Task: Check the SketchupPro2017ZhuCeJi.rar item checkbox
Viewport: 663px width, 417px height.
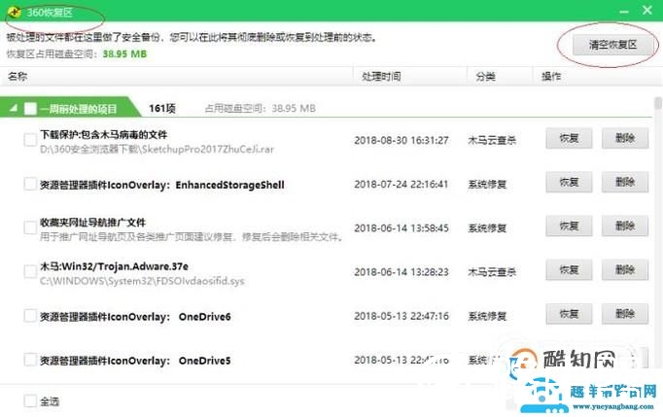Action: 30,140
